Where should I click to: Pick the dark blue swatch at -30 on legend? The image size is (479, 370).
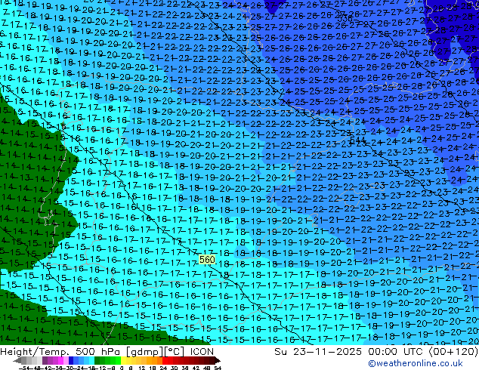click(x=71, y=361)
